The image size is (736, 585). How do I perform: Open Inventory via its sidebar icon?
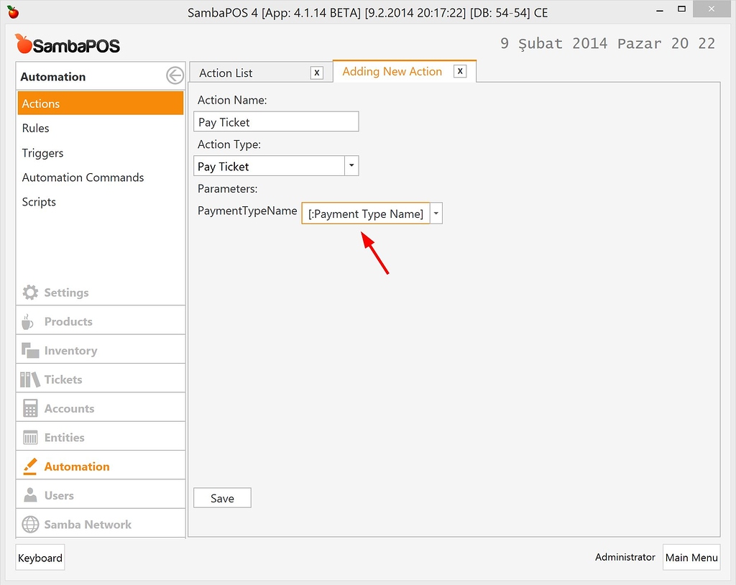tap(30, 350)
